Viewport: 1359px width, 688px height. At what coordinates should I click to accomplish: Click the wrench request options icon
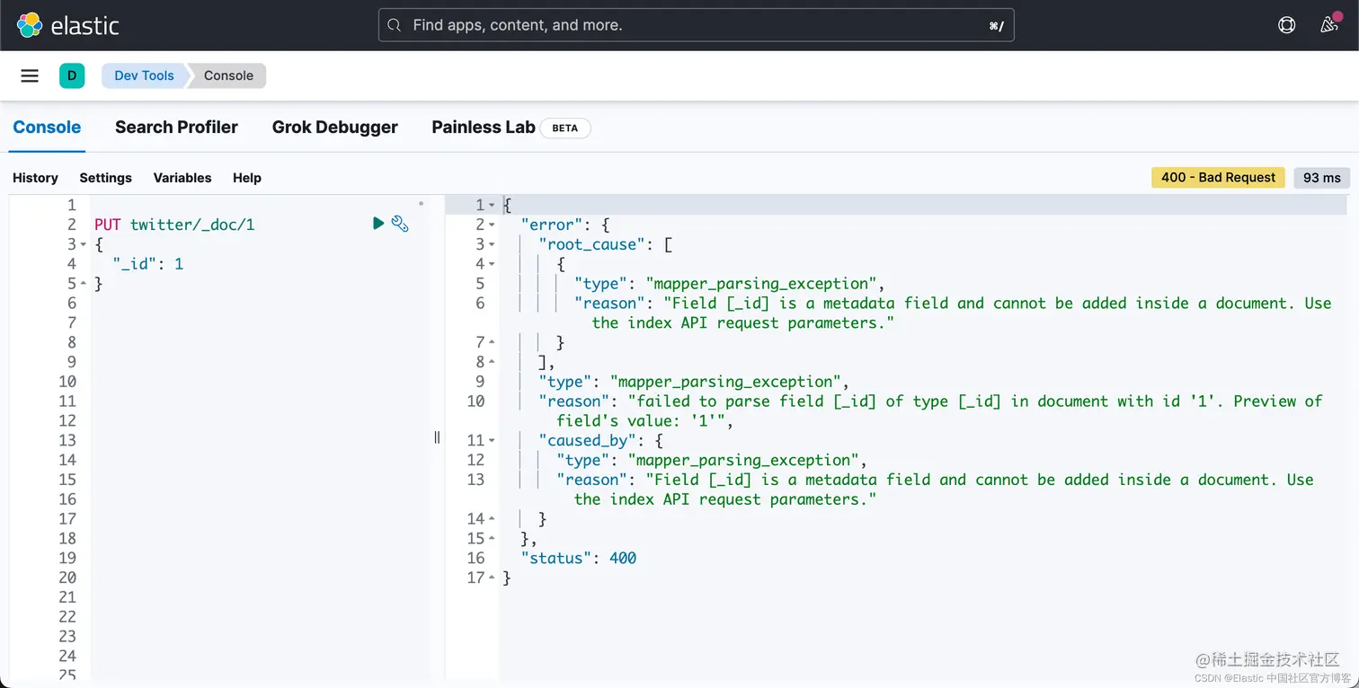coord(400,224)
